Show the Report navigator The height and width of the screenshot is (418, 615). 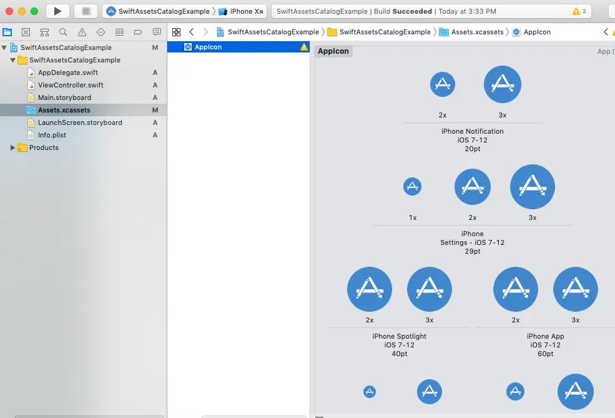point(157,32)
